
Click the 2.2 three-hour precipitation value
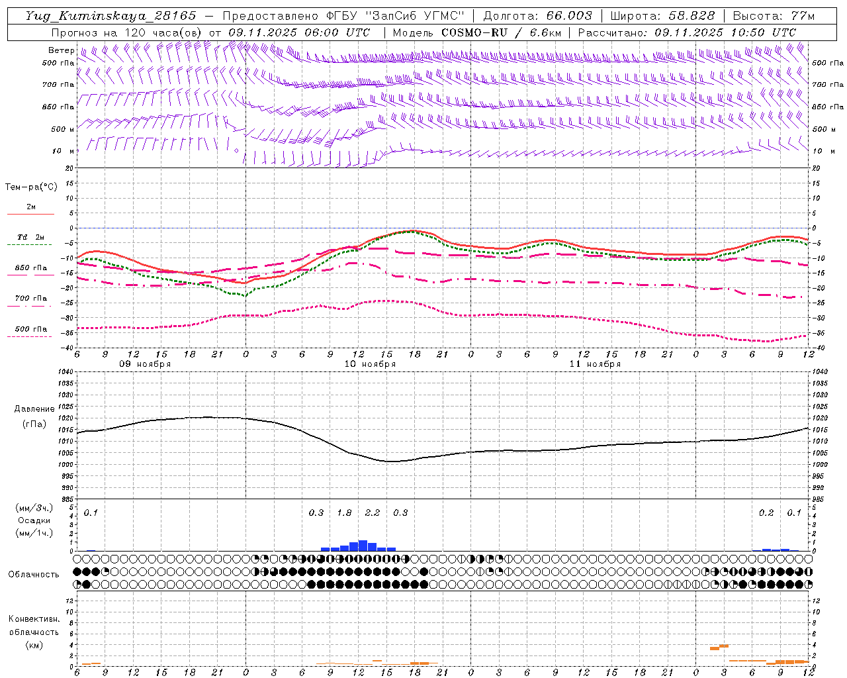(373, 513)
